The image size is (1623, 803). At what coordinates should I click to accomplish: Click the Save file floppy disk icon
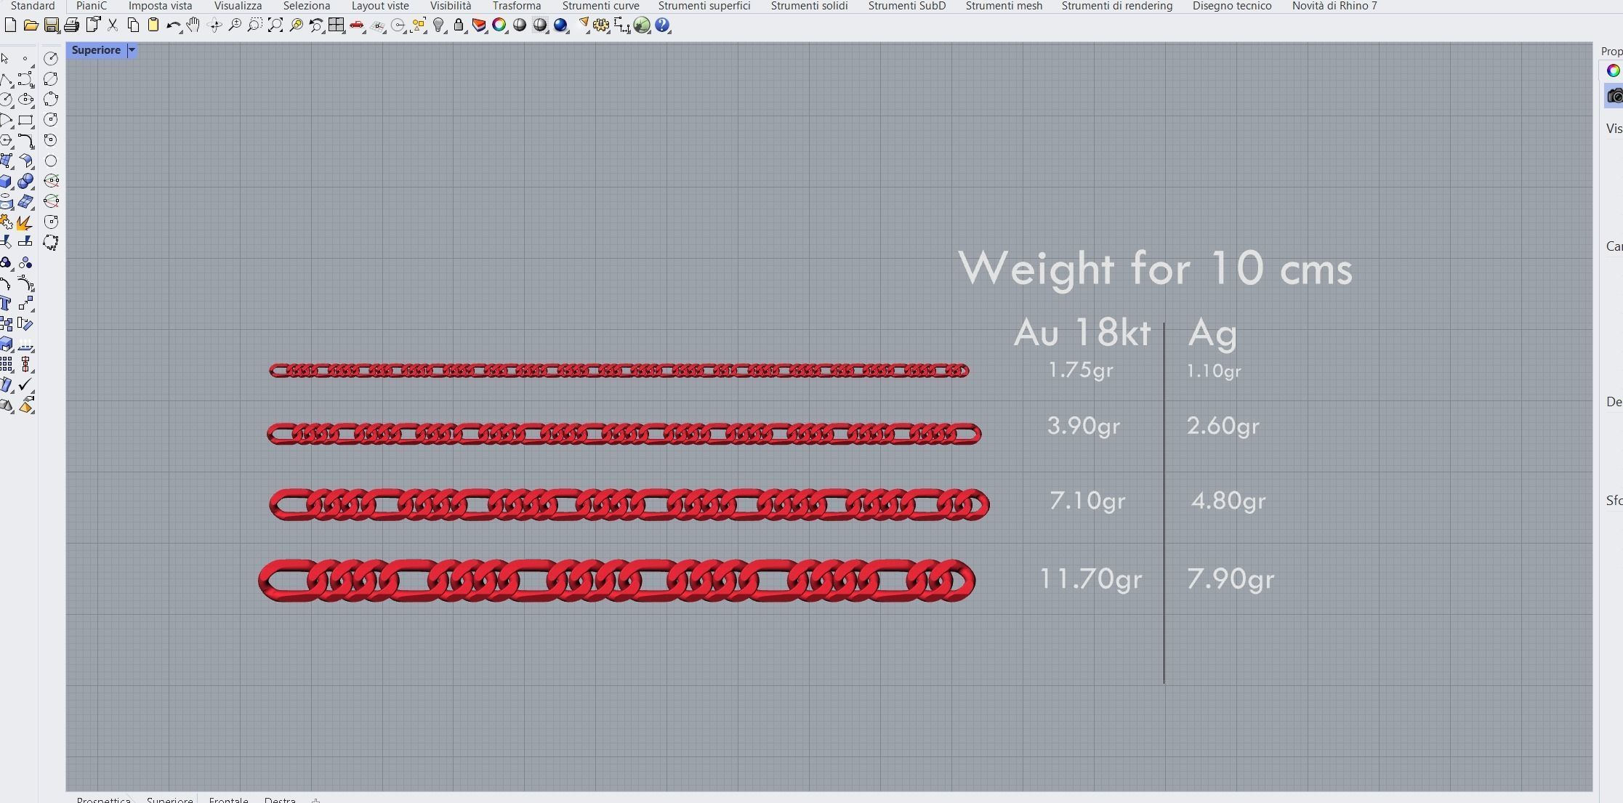[x=51, y=25]
